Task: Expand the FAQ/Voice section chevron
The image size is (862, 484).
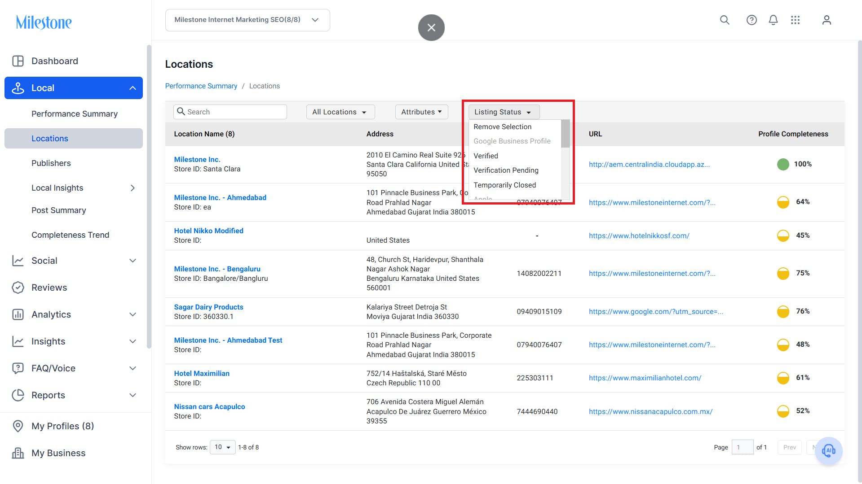Action: 133,368
